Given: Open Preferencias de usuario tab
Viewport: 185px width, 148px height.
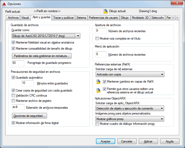Looking at the screenshot, I should pyautogui.click(x=103, y=18).
